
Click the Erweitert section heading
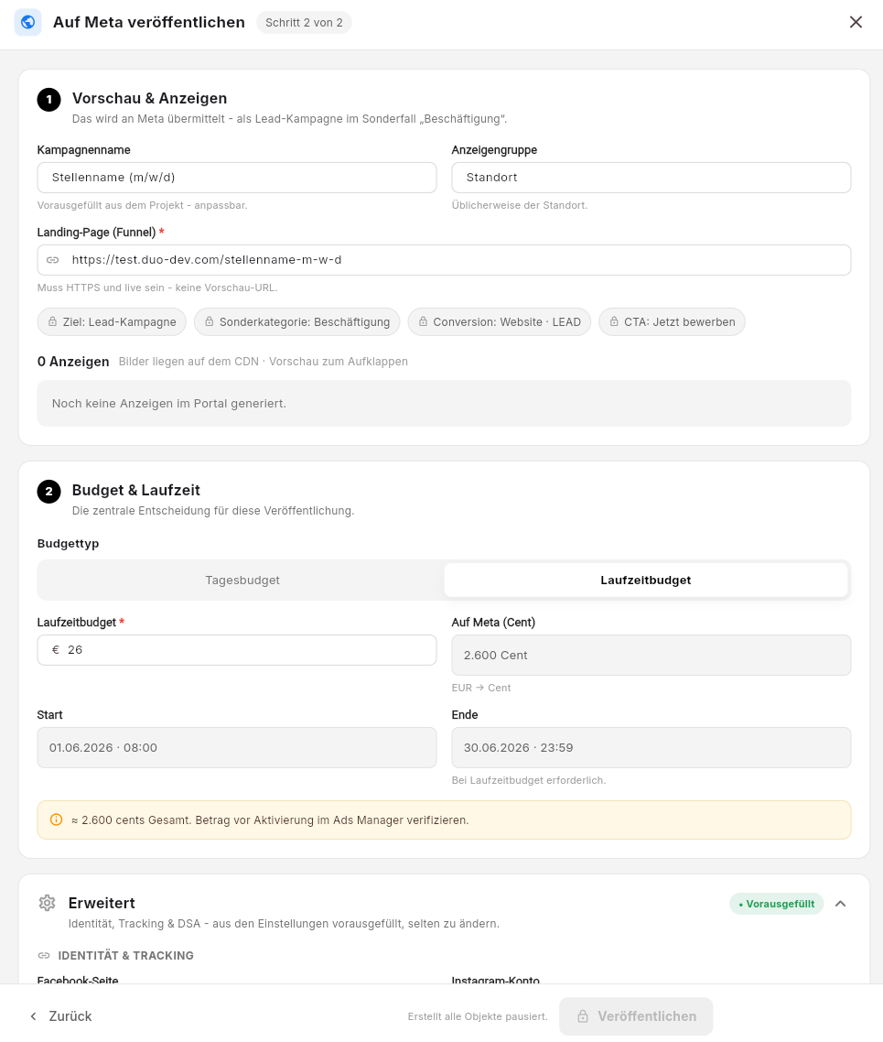[102, 903]
